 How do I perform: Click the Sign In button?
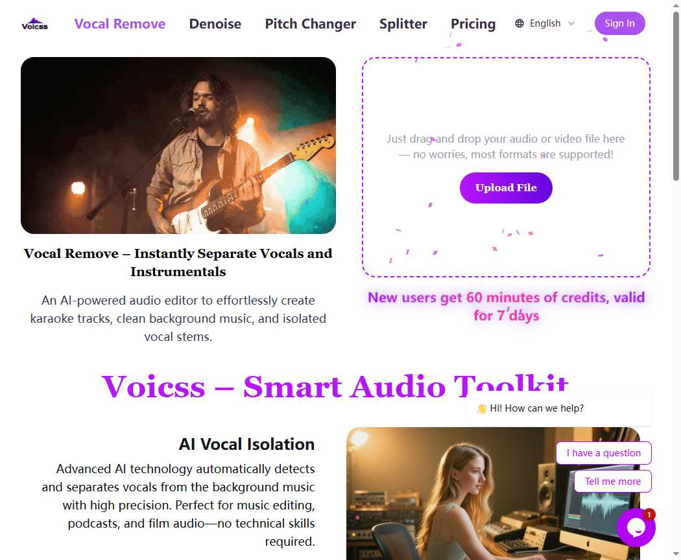tap(620, 23)
